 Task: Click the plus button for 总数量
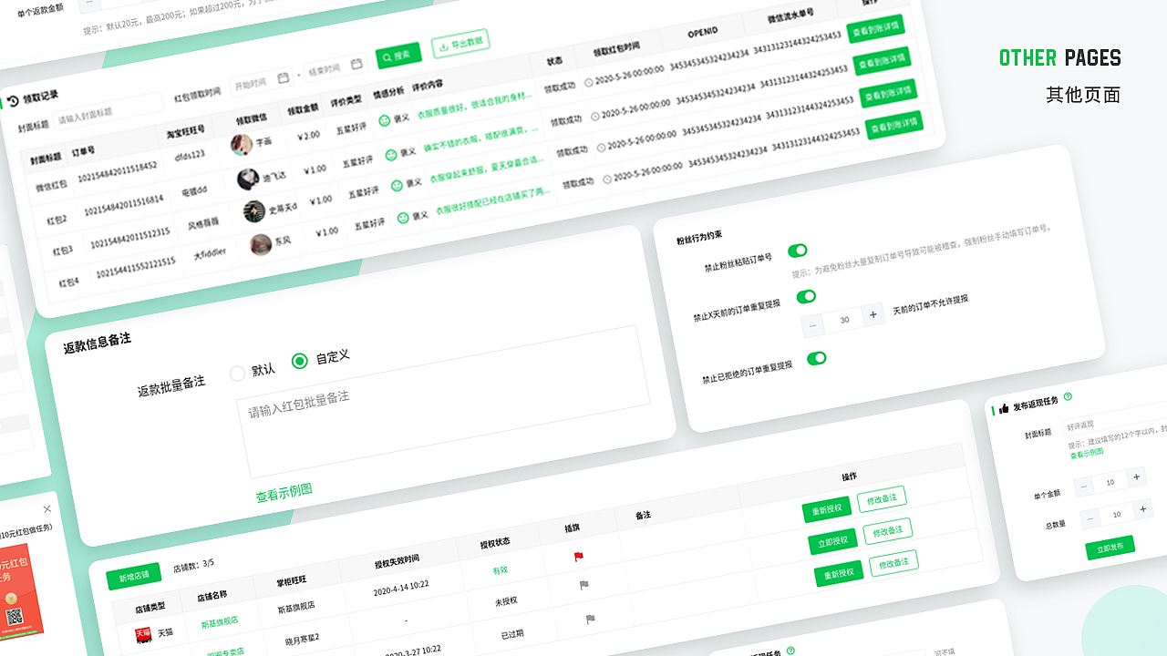tap(1142, 508)
